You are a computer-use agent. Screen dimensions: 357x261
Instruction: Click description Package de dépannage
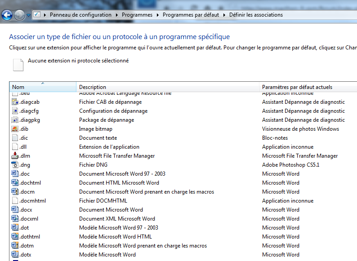tap(107, 120)
